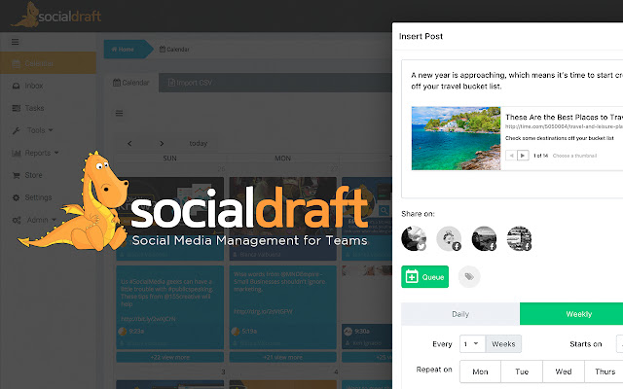Click the +21 view more link
The image size is (623, 389).
(283, 357)
